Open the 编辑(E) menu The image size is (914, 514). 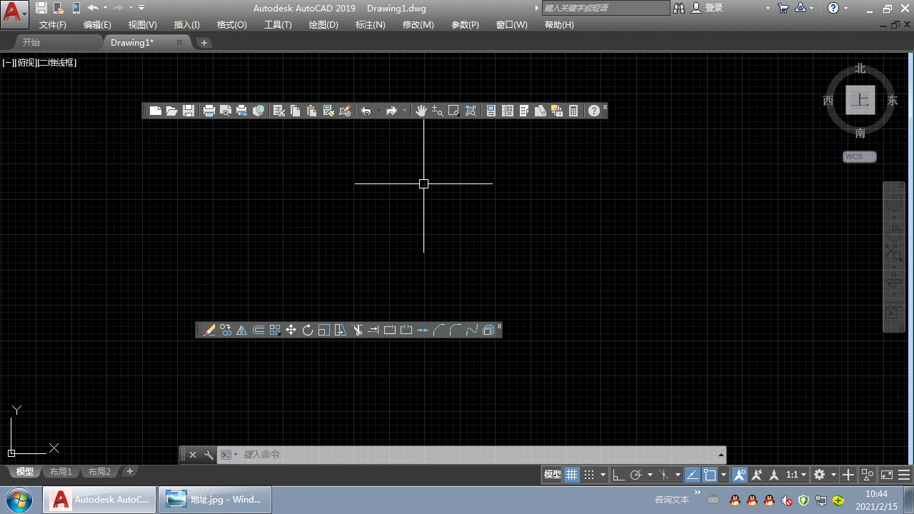(x=97, y=24)
